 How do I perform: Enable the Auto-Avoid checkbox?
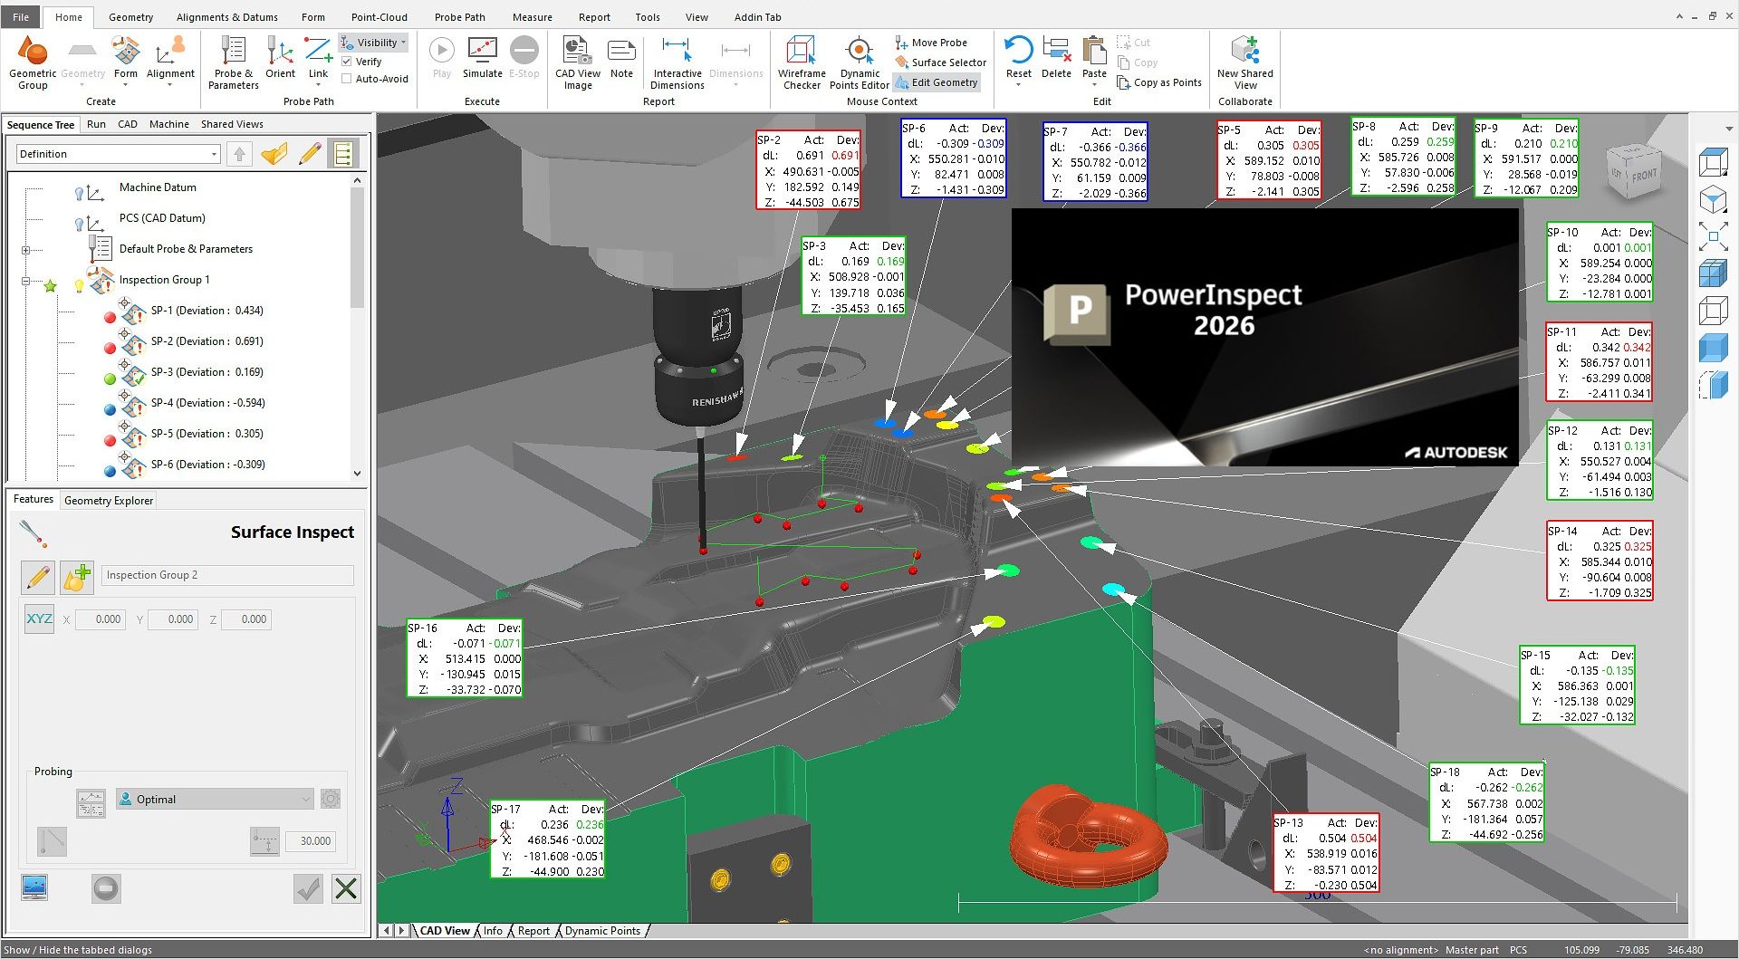(347, 79)
